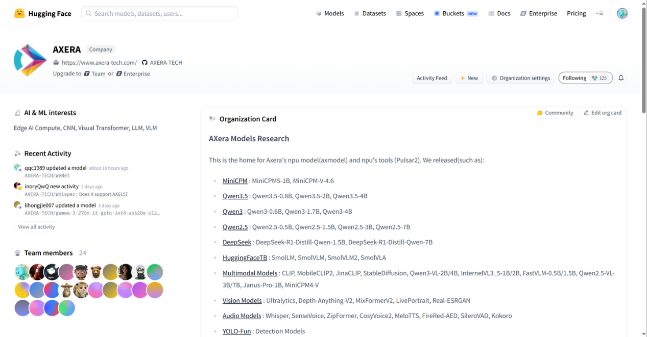Viewport: 647px width, 337px height.
Task: Open Organization settings
Action: tap(521, 78)
